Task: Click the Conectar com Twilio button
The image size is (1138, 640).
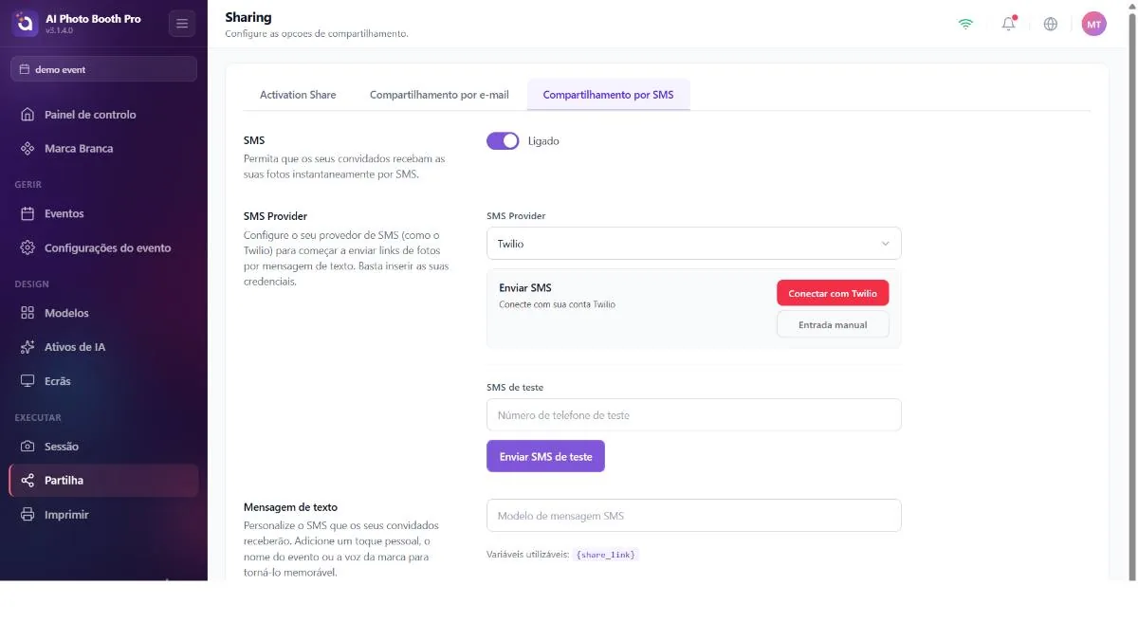Action: (x=833, y=293)
